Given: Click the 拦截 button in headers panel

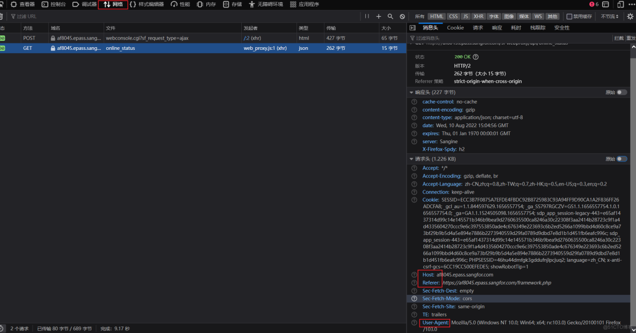Looking at the screenshot, I should [x=619, y=38].
